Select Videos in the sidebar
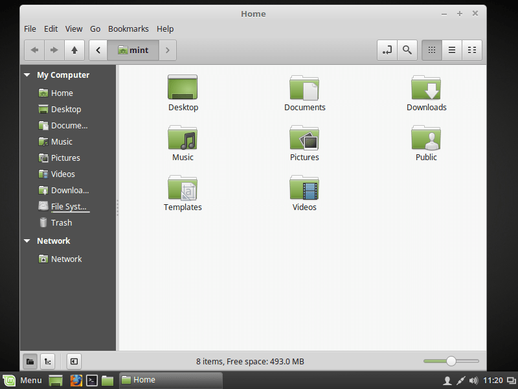Screen dimensions: 518x389 pos(56,174)
